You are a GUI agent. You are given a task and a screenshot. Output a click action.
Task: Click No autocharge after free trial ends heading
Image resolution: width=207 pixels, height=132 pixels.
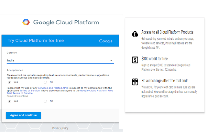pos(165,81)
